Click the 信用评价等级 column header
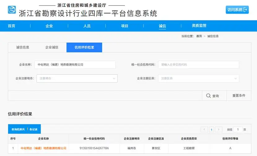257x156 pixels. tap(230, 139)
